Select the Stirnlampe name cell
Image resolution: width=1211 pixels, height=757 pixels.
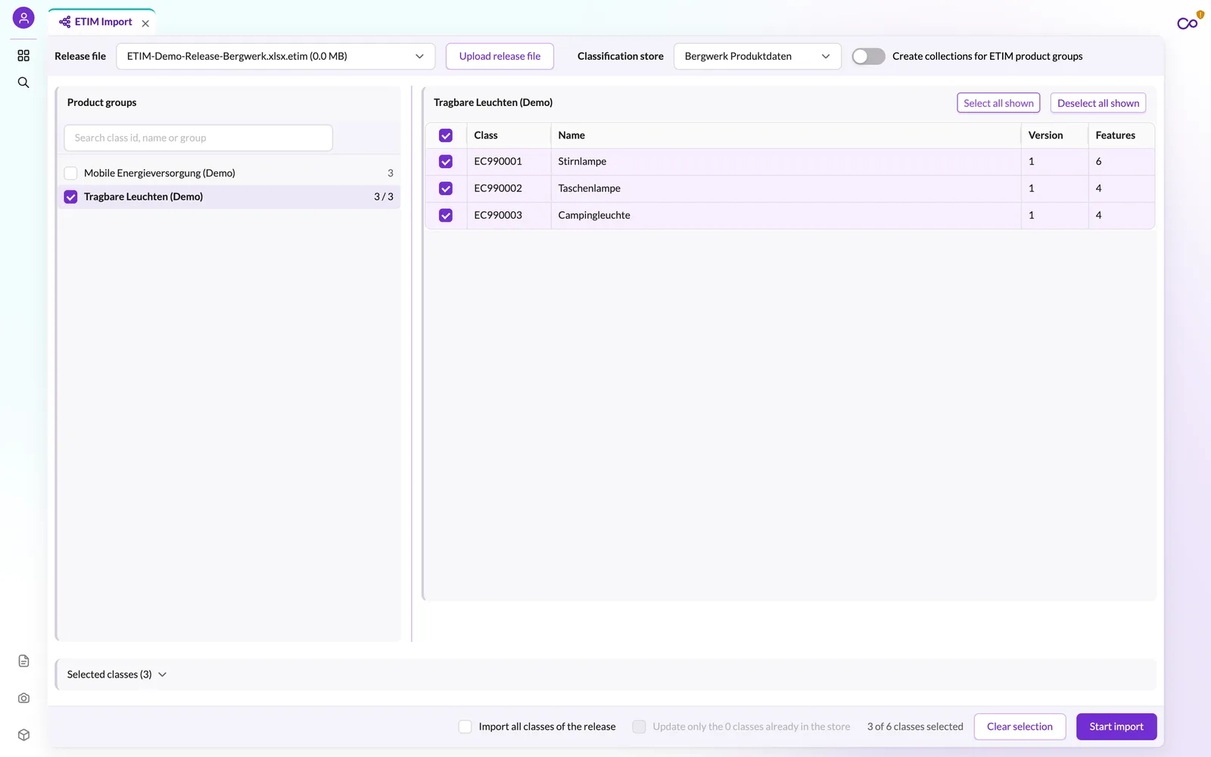[786, 162]
